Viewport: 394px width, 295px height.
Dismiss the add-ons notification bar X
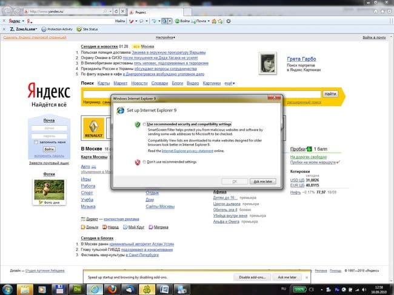coord(307,277)
